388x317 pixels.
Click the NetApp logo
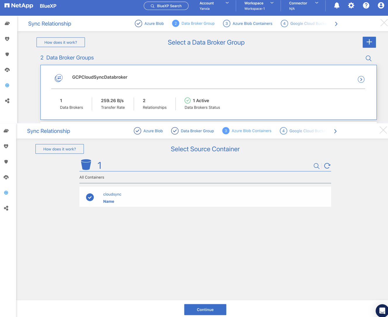(19, 6)
